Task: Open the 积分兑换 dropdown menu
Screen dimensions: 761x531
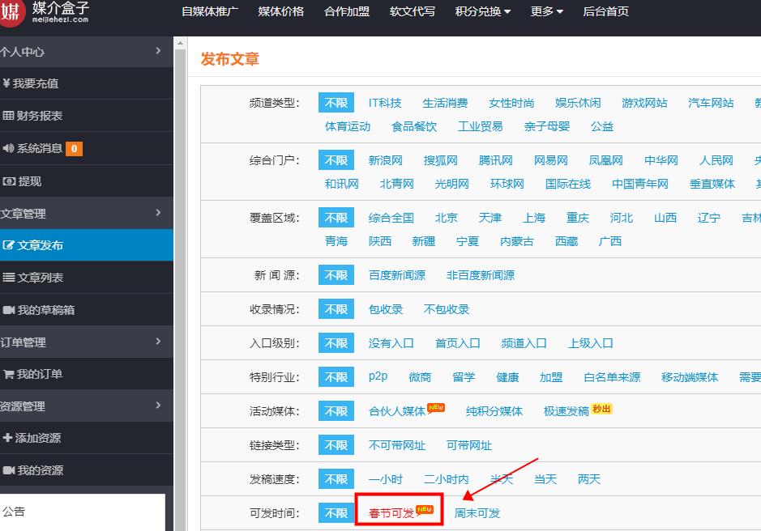Action: pyautogui.click(x=482, y=12)
